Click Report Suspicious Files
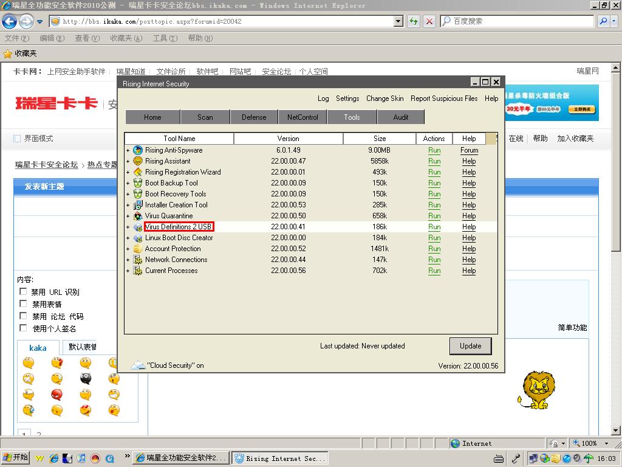622x467 pixels. [444, 99]
